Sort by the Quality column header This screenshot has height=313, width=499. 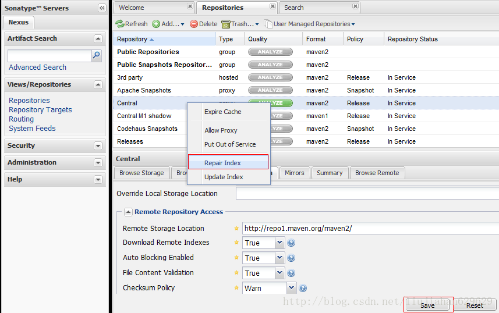click(273, 39)
